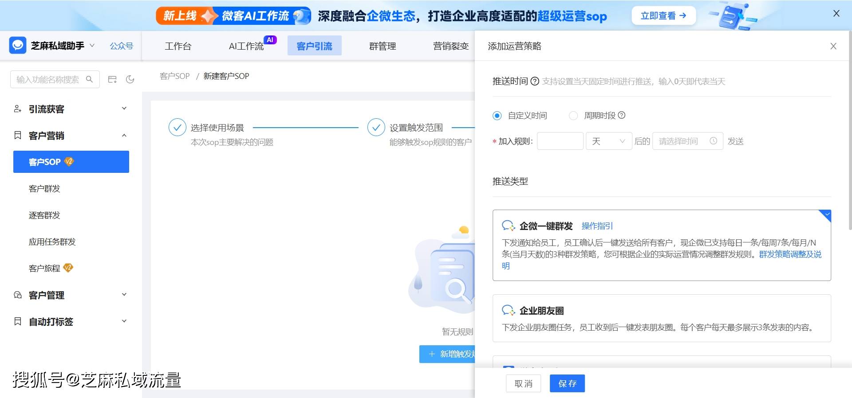Click the 企微一键群发 chat bubble icon
The image size is (852, 398).
click(x=508, y=226)
